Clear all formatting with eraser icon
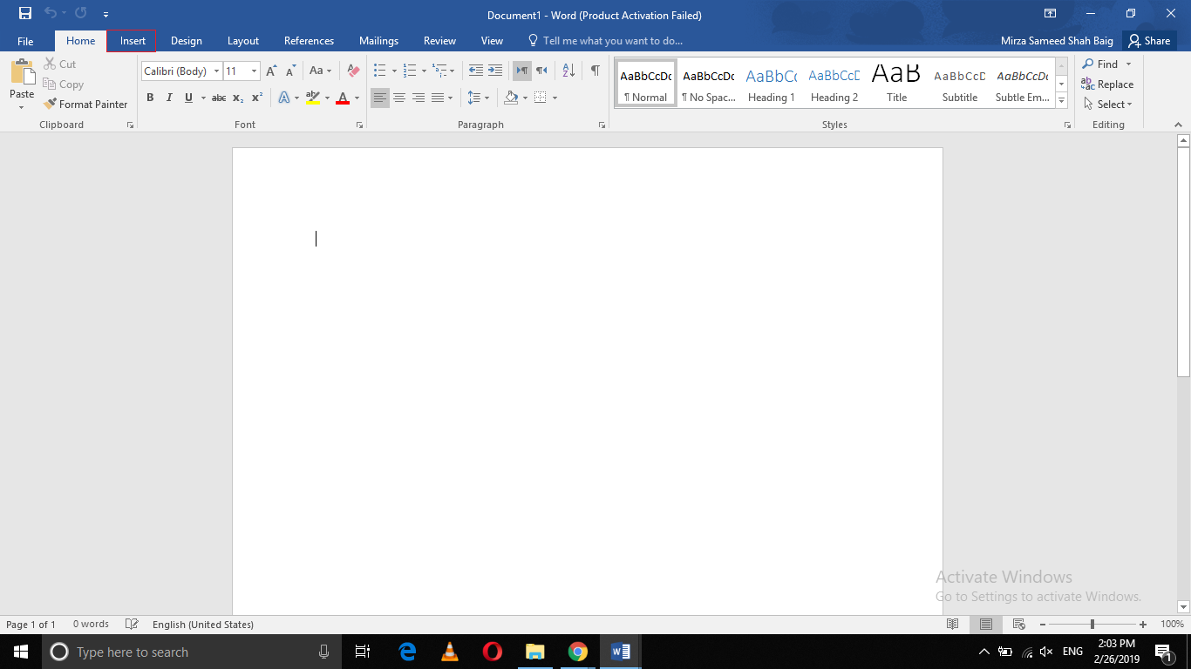Image resolution: width=1191 pixels, height=669 pixels. pyautogui.click(x=353, y=71)
